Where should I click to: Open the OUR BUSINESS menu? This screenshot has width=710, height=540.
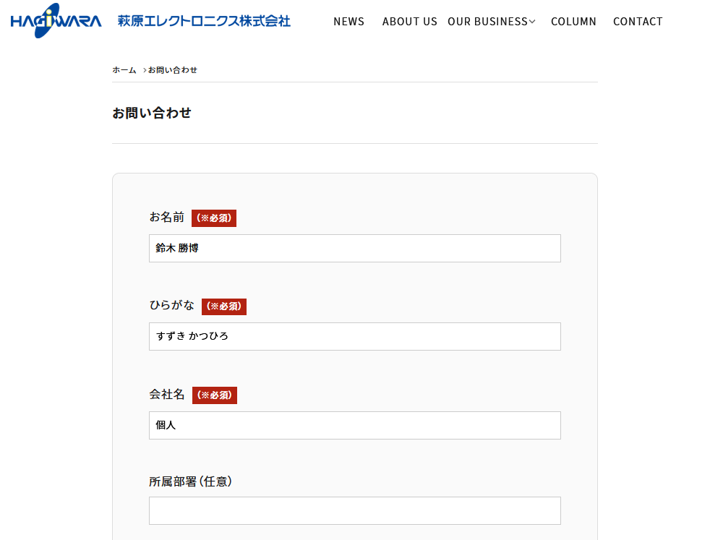pyautogui.click(x=487, y=21)
